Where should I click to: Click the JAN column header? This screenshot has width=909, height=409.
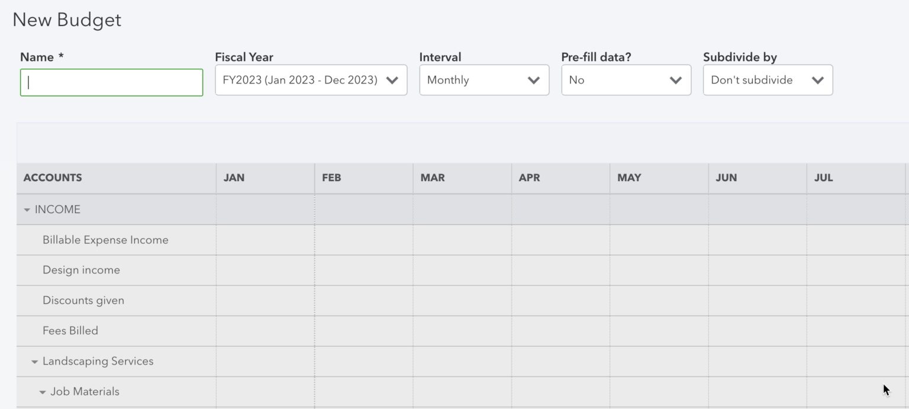click(233, 178)
